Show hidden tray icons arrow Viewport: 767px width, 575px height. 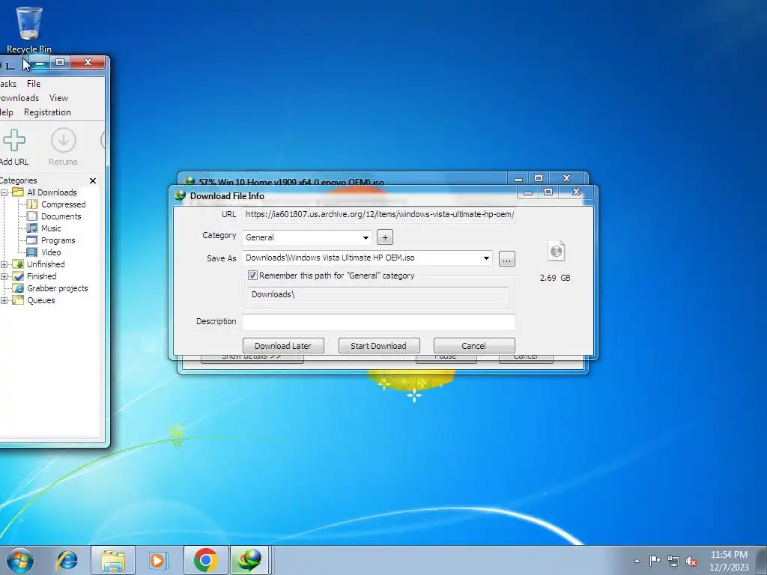[x=637, y=561]
